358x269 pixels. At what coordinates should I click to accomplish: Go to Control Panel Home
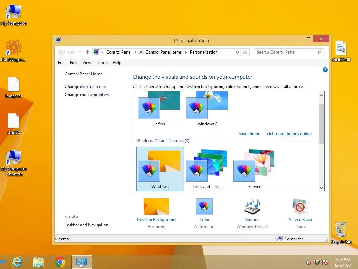click(x=84, y=74)
